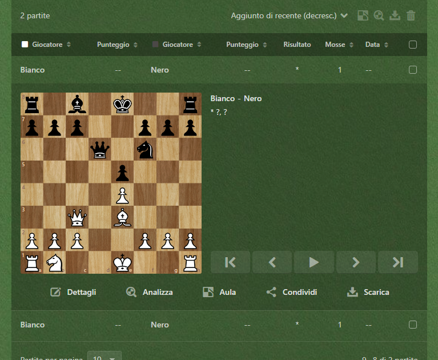The width and height of the screenshot is (438, 360).
Task: Click the play moves button
Action: 314,262
